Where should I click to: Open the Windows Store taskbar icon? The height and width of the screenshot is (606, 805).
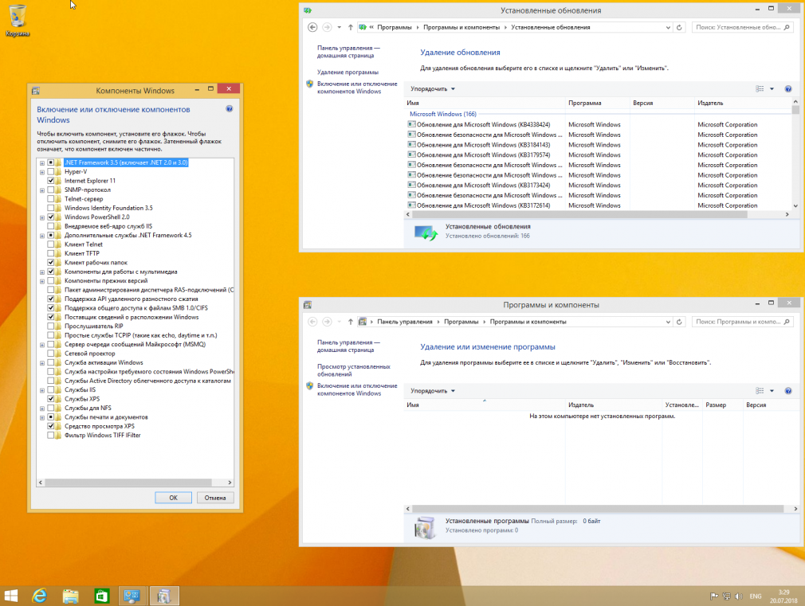coord(102,596)
